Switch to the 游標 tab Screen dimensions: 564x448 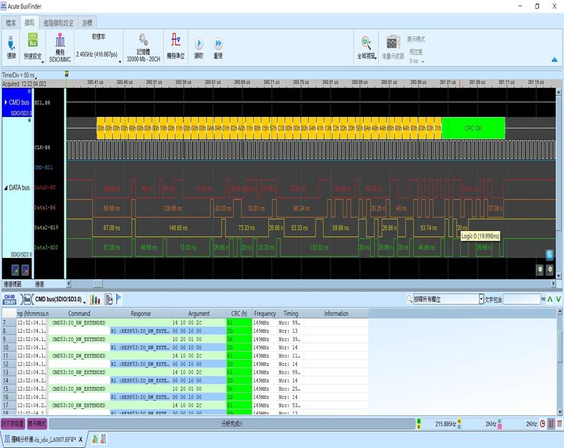(x=87, y=23)
